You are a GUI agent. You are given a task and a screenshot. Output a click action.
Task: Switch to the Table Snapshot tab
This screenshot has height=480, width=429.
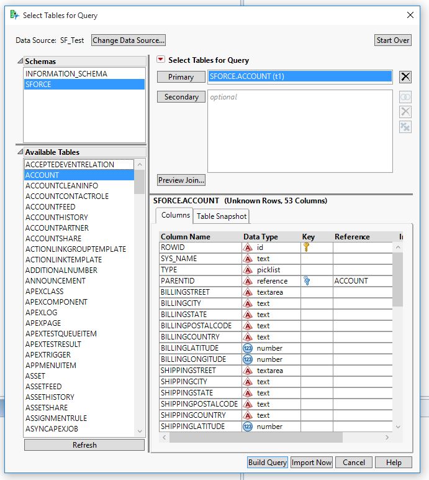(222, 216)
